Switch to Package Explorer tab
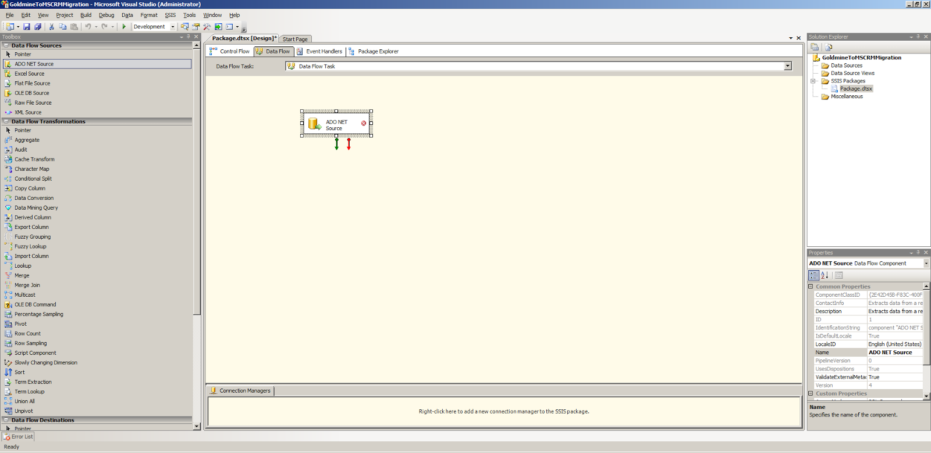 click(x=374, y=51)
